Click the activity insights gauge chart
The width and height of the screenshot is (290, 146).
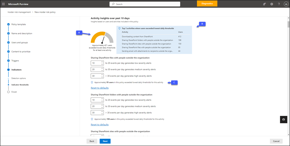(102, 37)
